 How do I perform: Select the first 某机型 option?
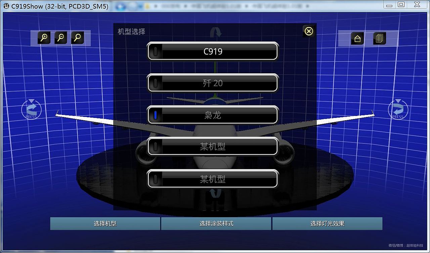(x=213, y=146)
